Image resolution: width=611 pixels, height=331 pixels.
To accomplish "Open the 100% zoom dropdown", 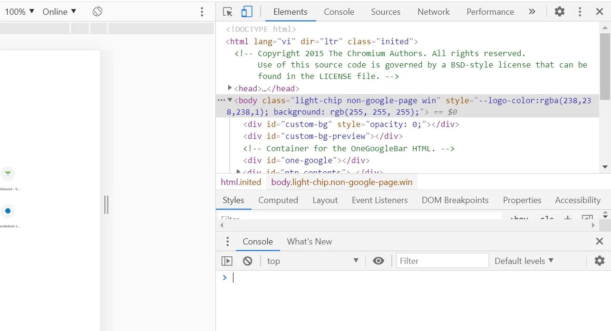I will click(19, 11).
